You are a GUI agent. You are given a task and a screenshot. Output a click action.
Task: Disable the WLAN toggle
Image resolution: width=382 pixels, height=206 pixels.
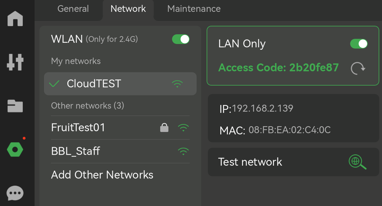181,39
